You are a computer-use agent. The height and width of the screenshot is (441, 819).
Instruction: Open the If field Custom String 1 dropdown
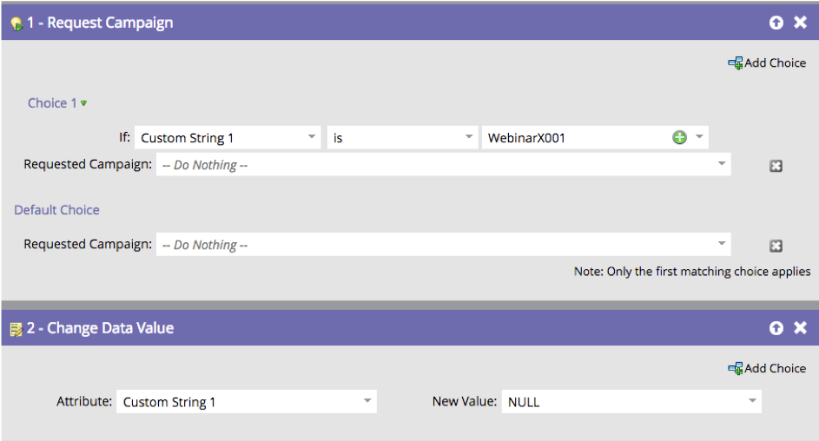point(312,137)
